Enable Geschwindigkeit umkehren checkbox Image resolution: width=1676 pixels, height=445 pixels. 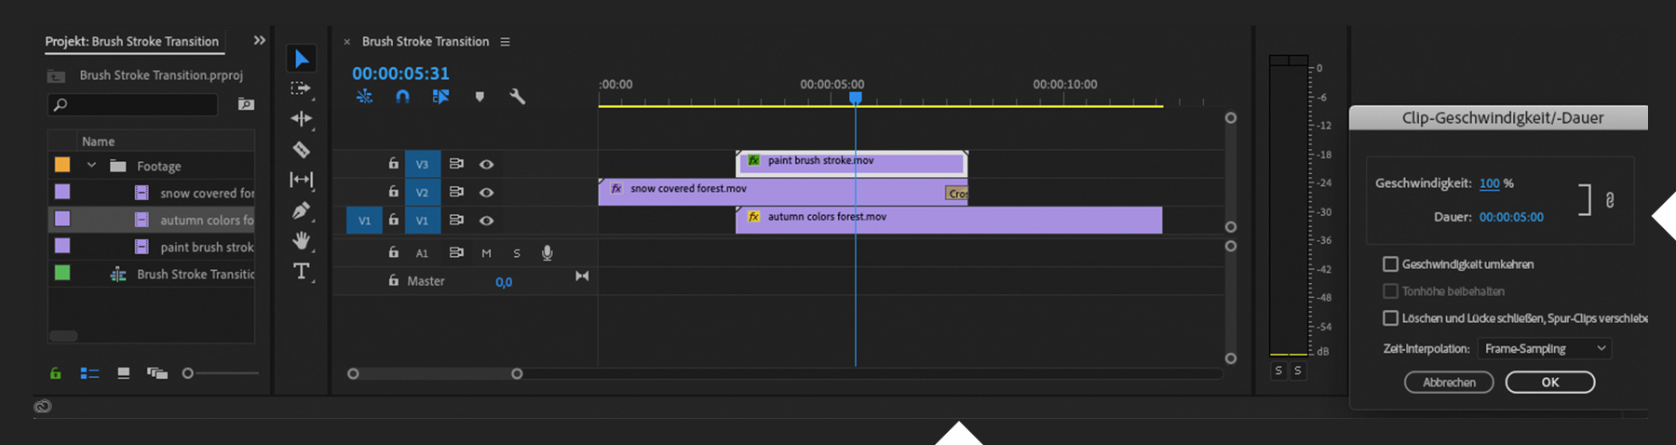click(1390, 264)
